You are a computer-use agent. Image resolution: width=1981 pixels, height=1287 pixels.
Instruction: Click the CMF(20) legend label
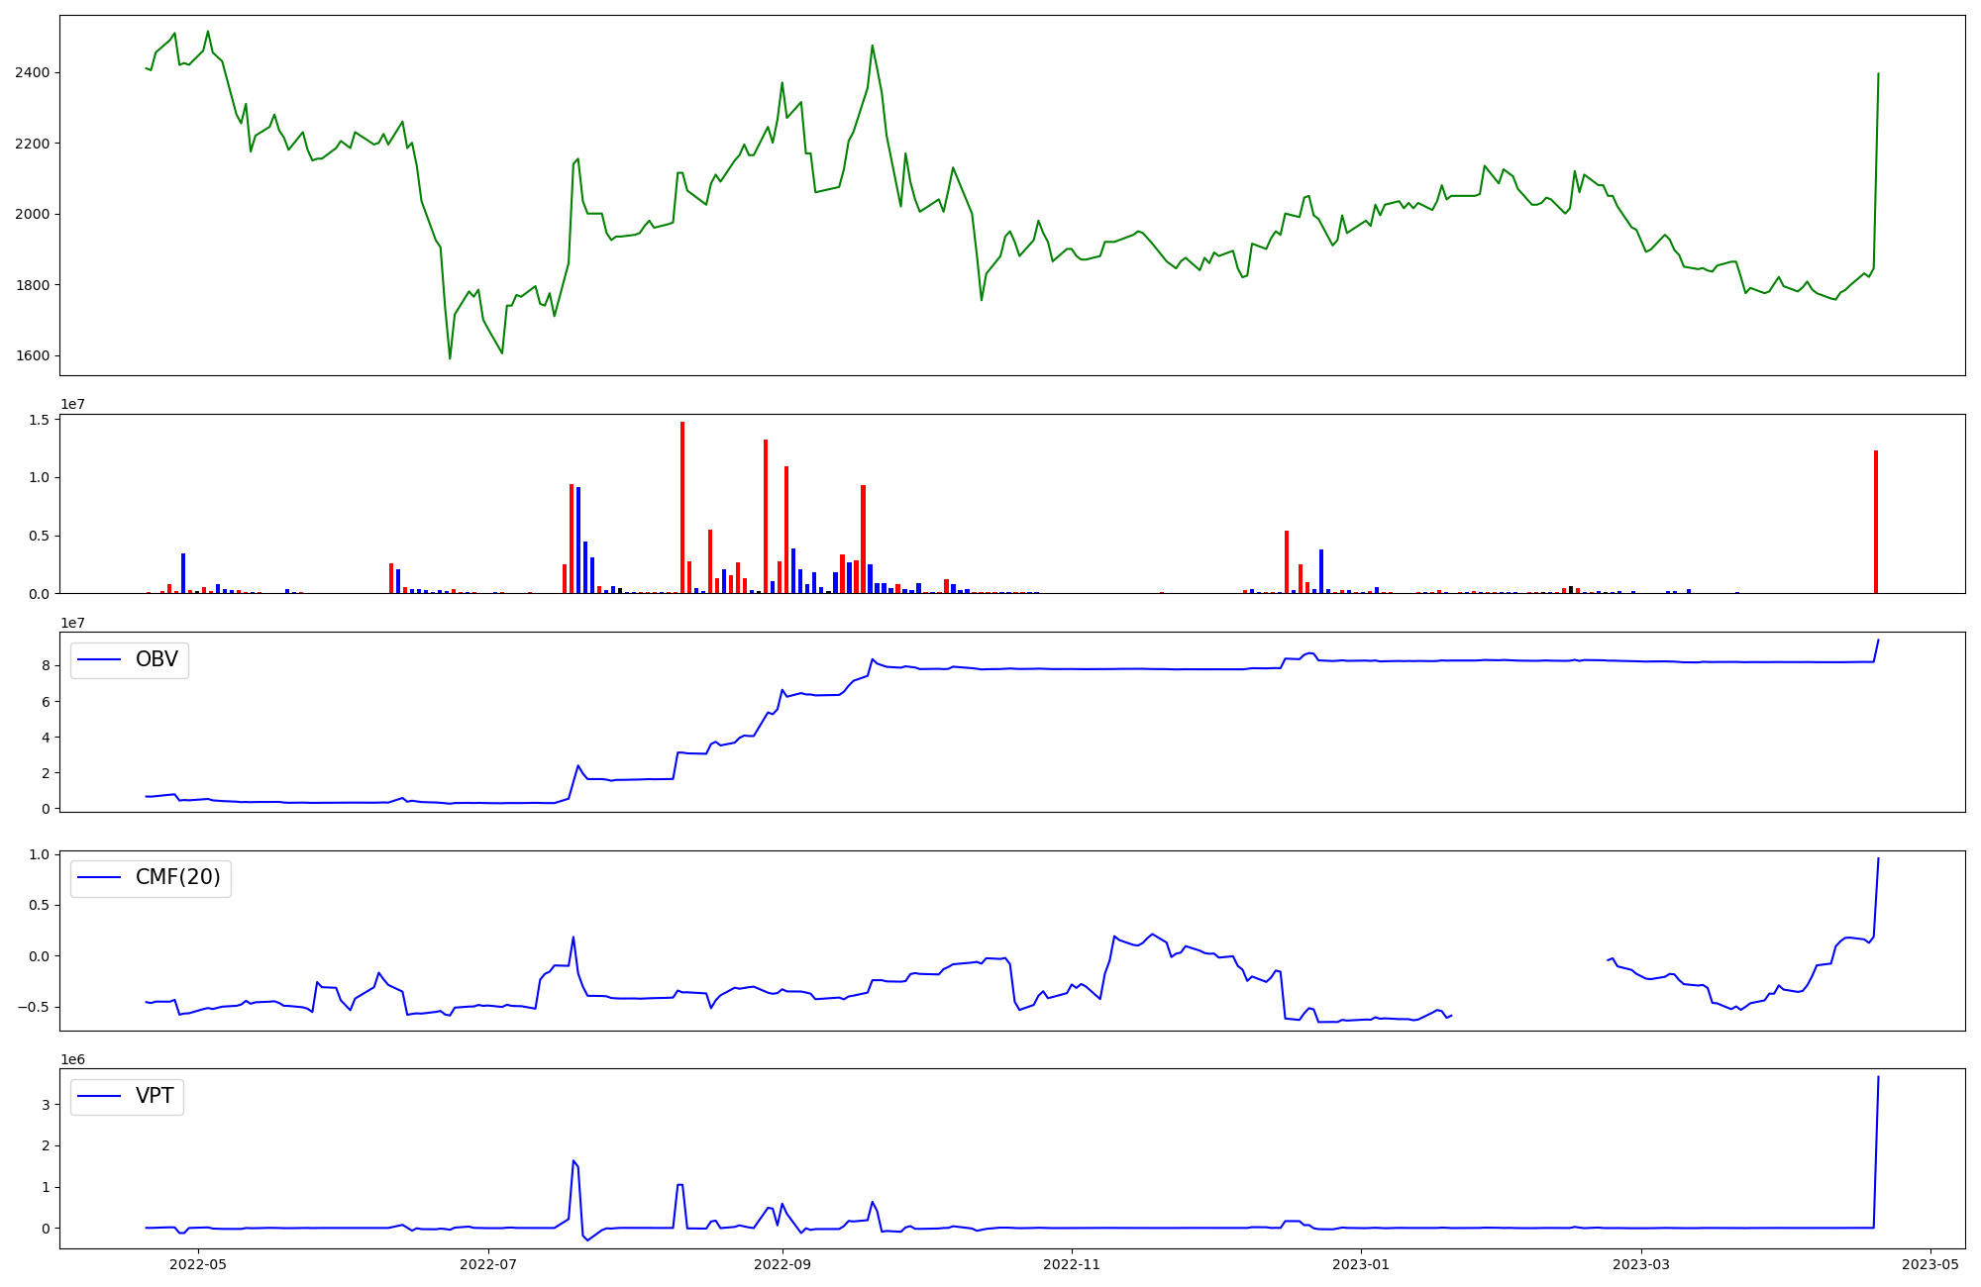(177, 878)
